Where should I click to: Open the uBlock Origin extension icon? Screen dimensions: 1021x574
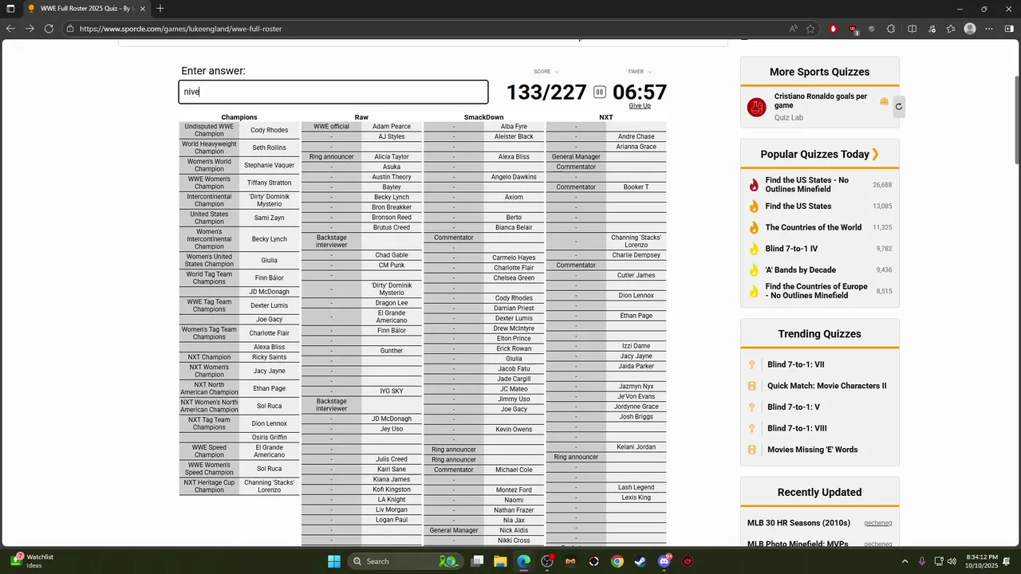(x=853, y=29)
